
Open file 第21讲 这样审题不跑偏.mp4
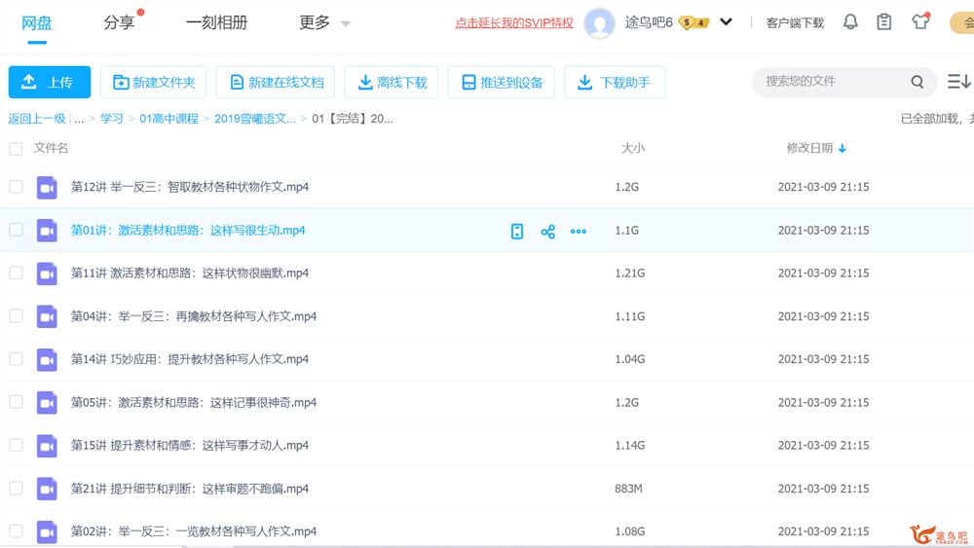pyautogui.click(x=190, y=489)
